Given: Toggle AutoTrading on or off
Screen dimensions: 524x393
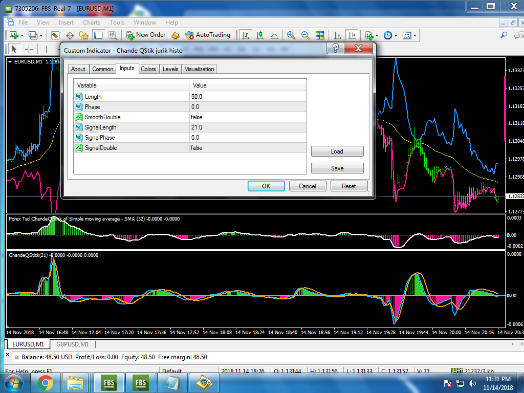Looking at the screenshot, I should [x=208, y=35].
